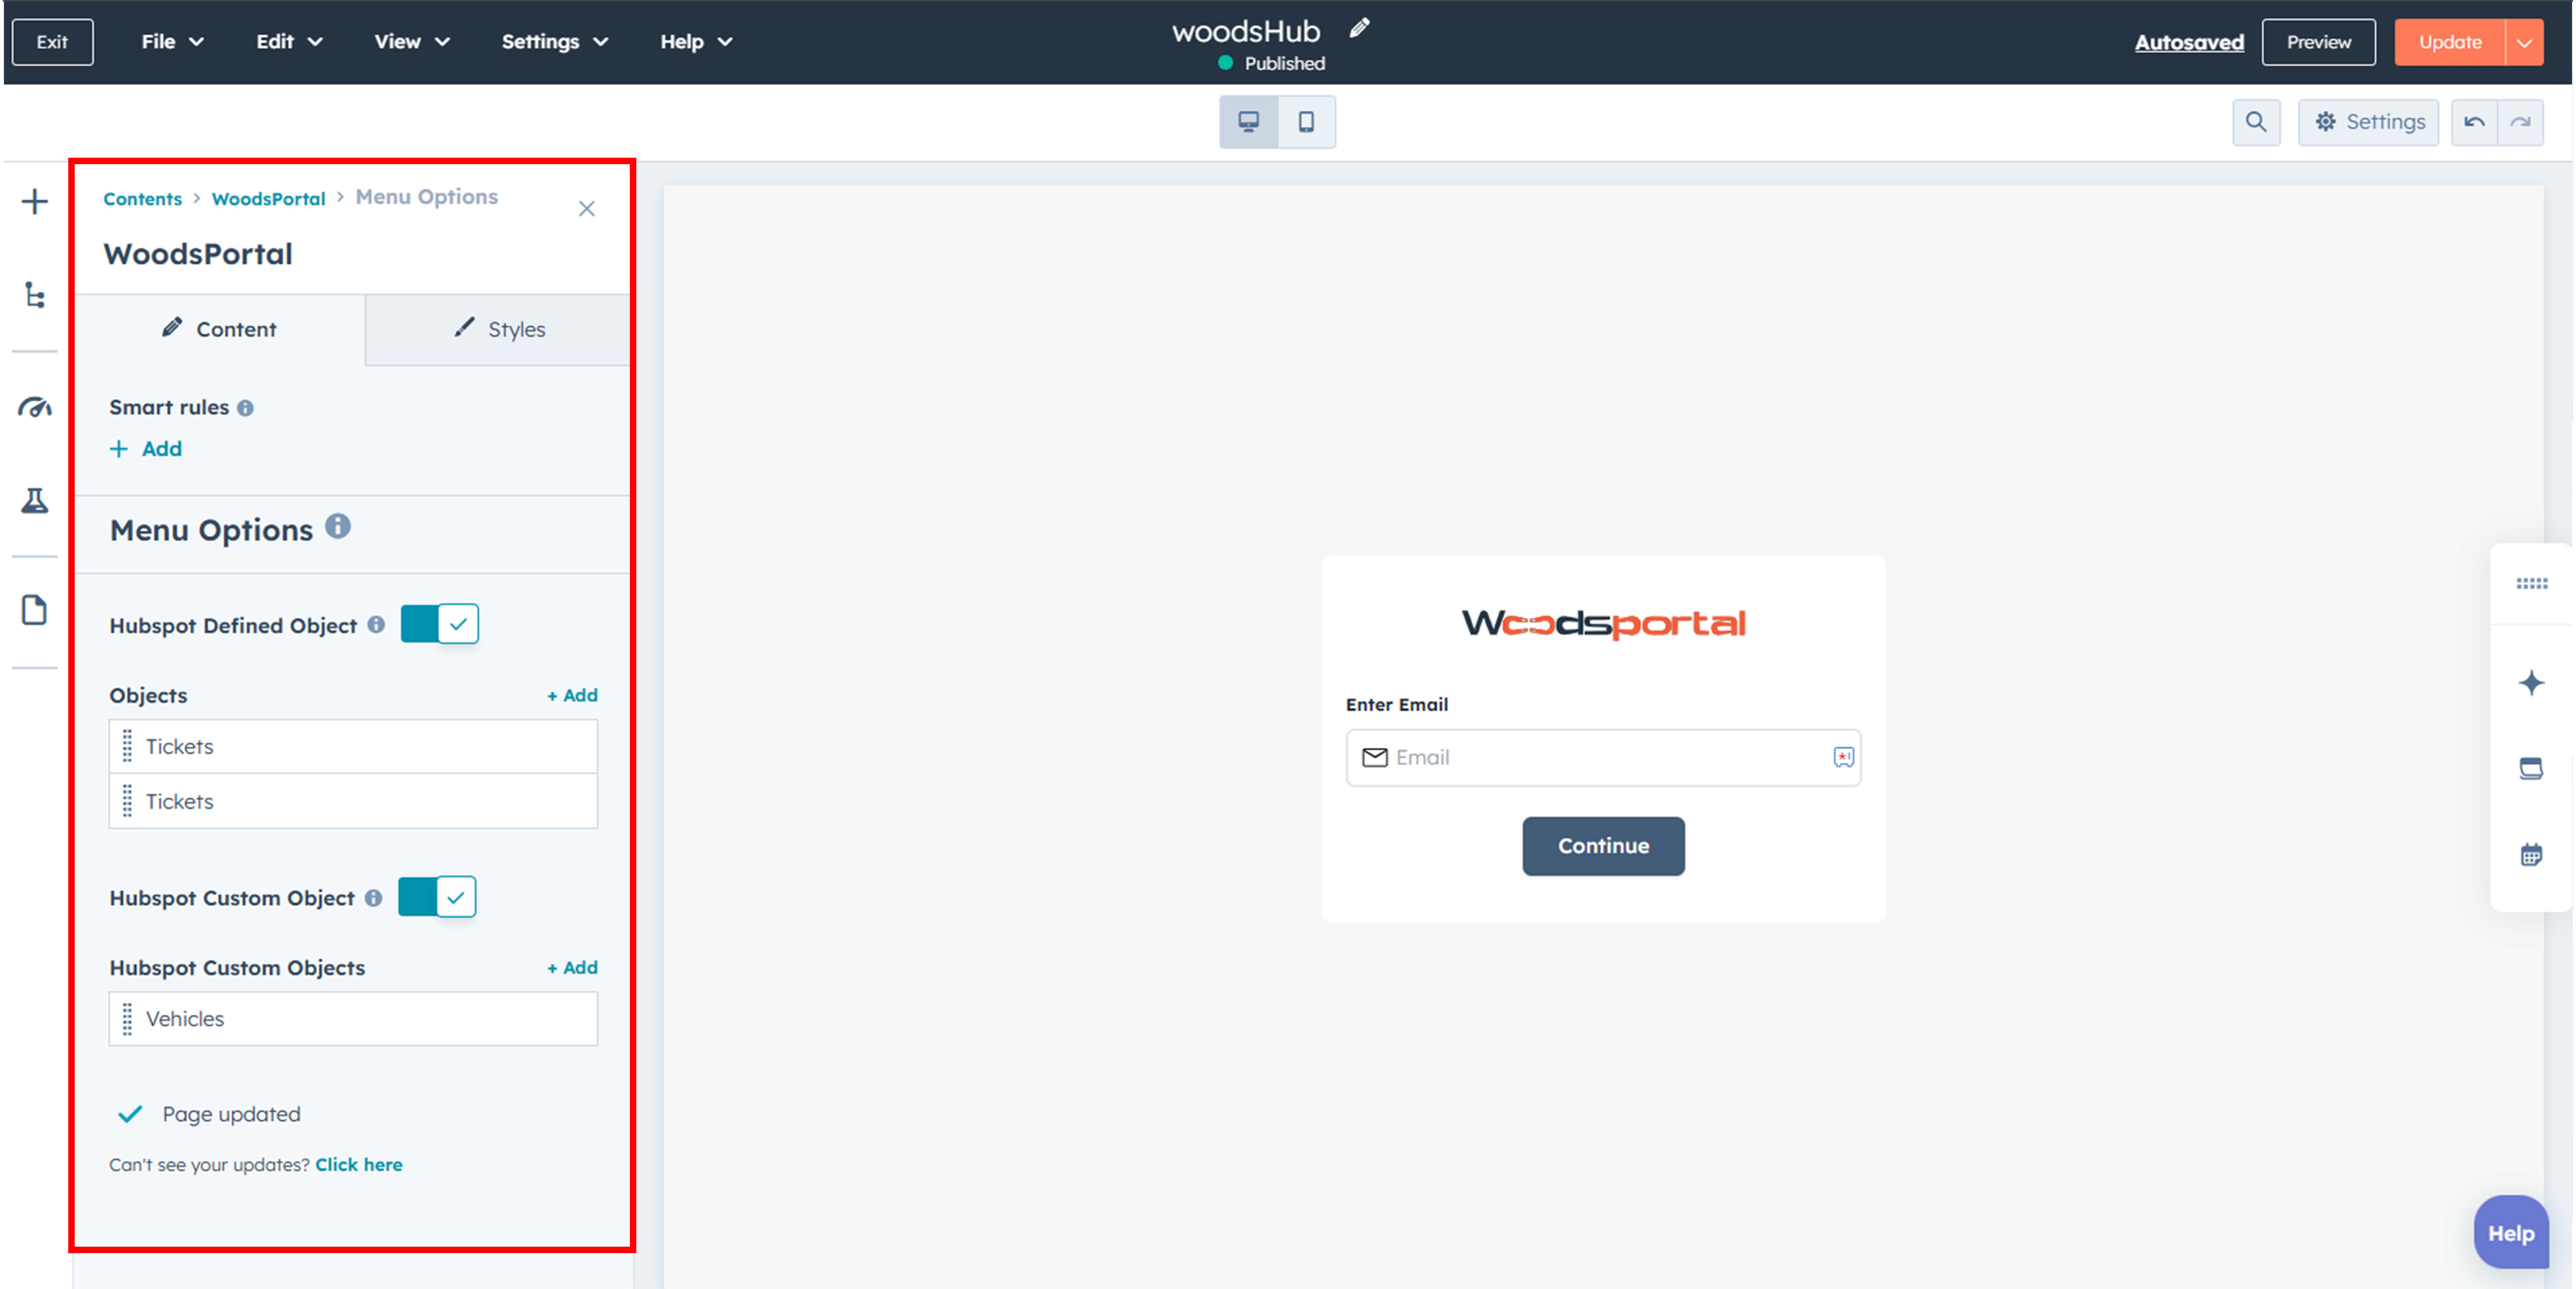Click Menu Options info icon
This screenshot has width=2576, height=1289.
click(338, 526)
